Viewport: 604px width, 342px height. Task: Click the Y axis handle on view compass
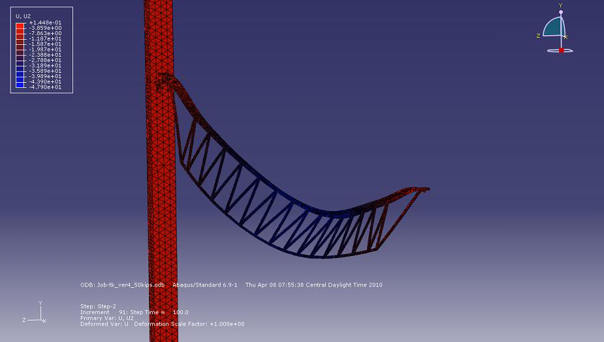click(x=560, y=12)
